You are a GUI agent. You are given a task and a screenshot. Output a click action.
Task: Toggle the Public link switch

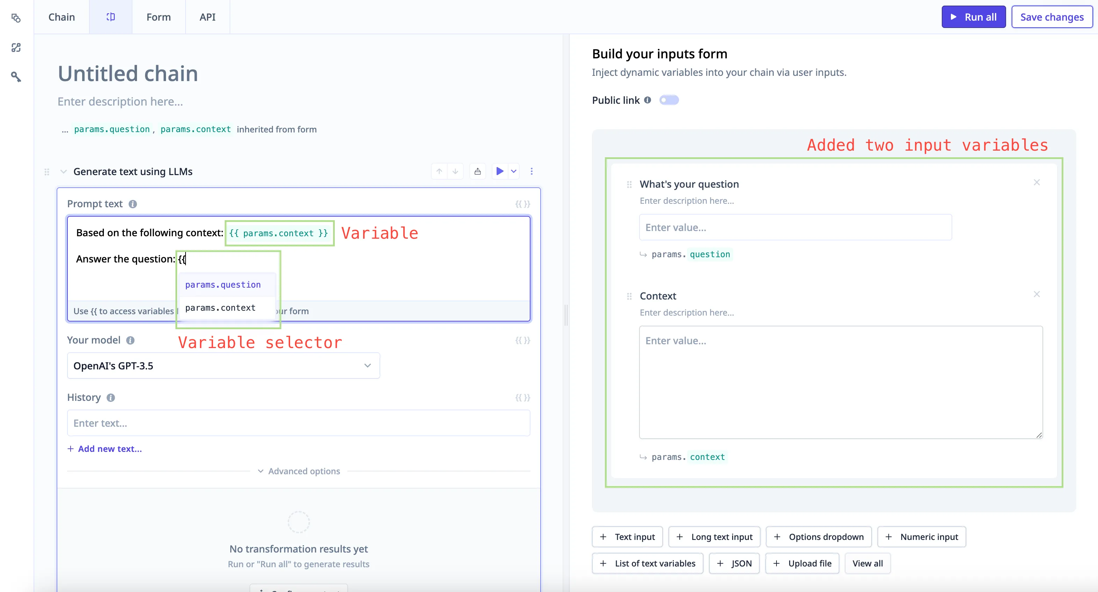point(669,100)
